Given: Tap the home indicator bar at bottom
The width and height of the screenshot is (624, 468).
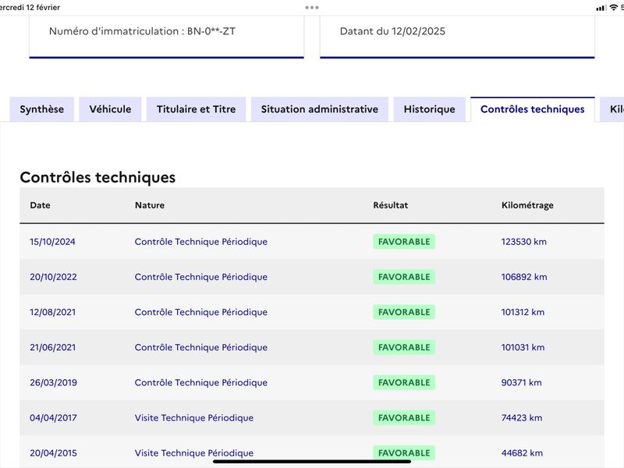Looking at the screenshot, I should 311,462.
